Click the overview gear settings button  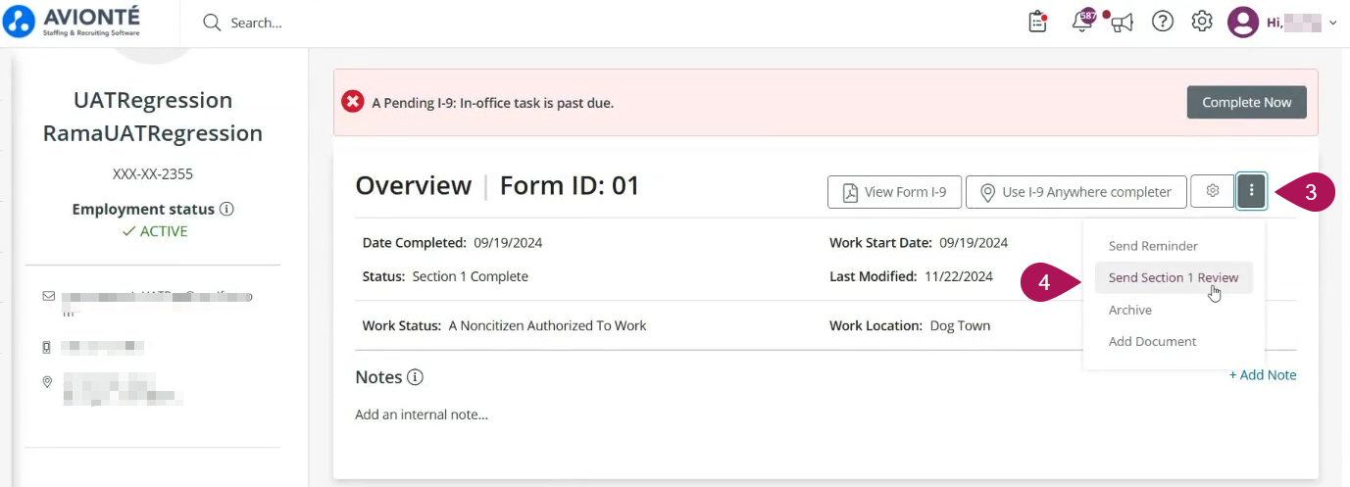1212,192
